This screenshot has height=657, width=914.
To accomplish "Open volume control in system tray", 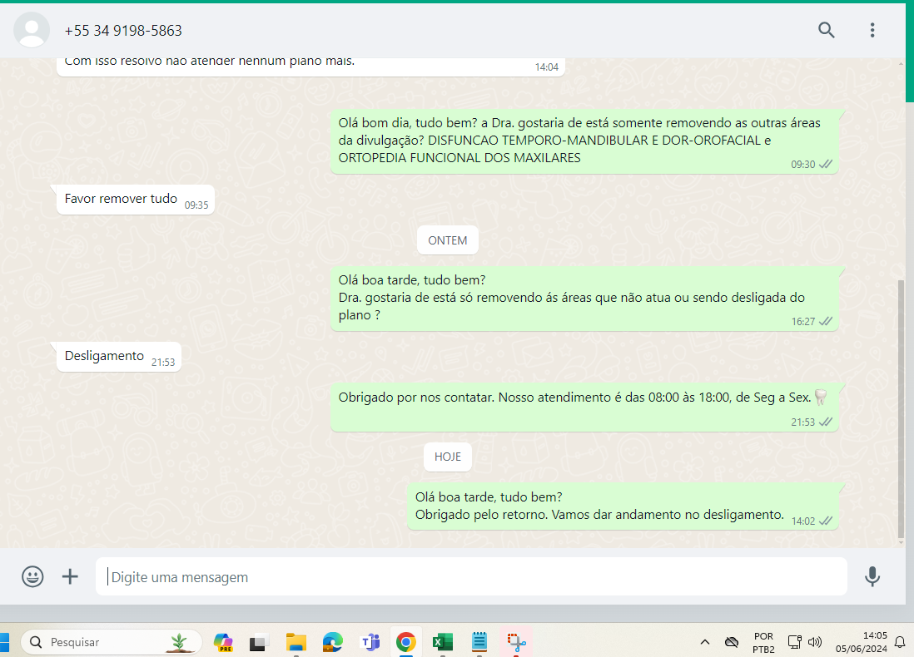I will pos(815,642).
